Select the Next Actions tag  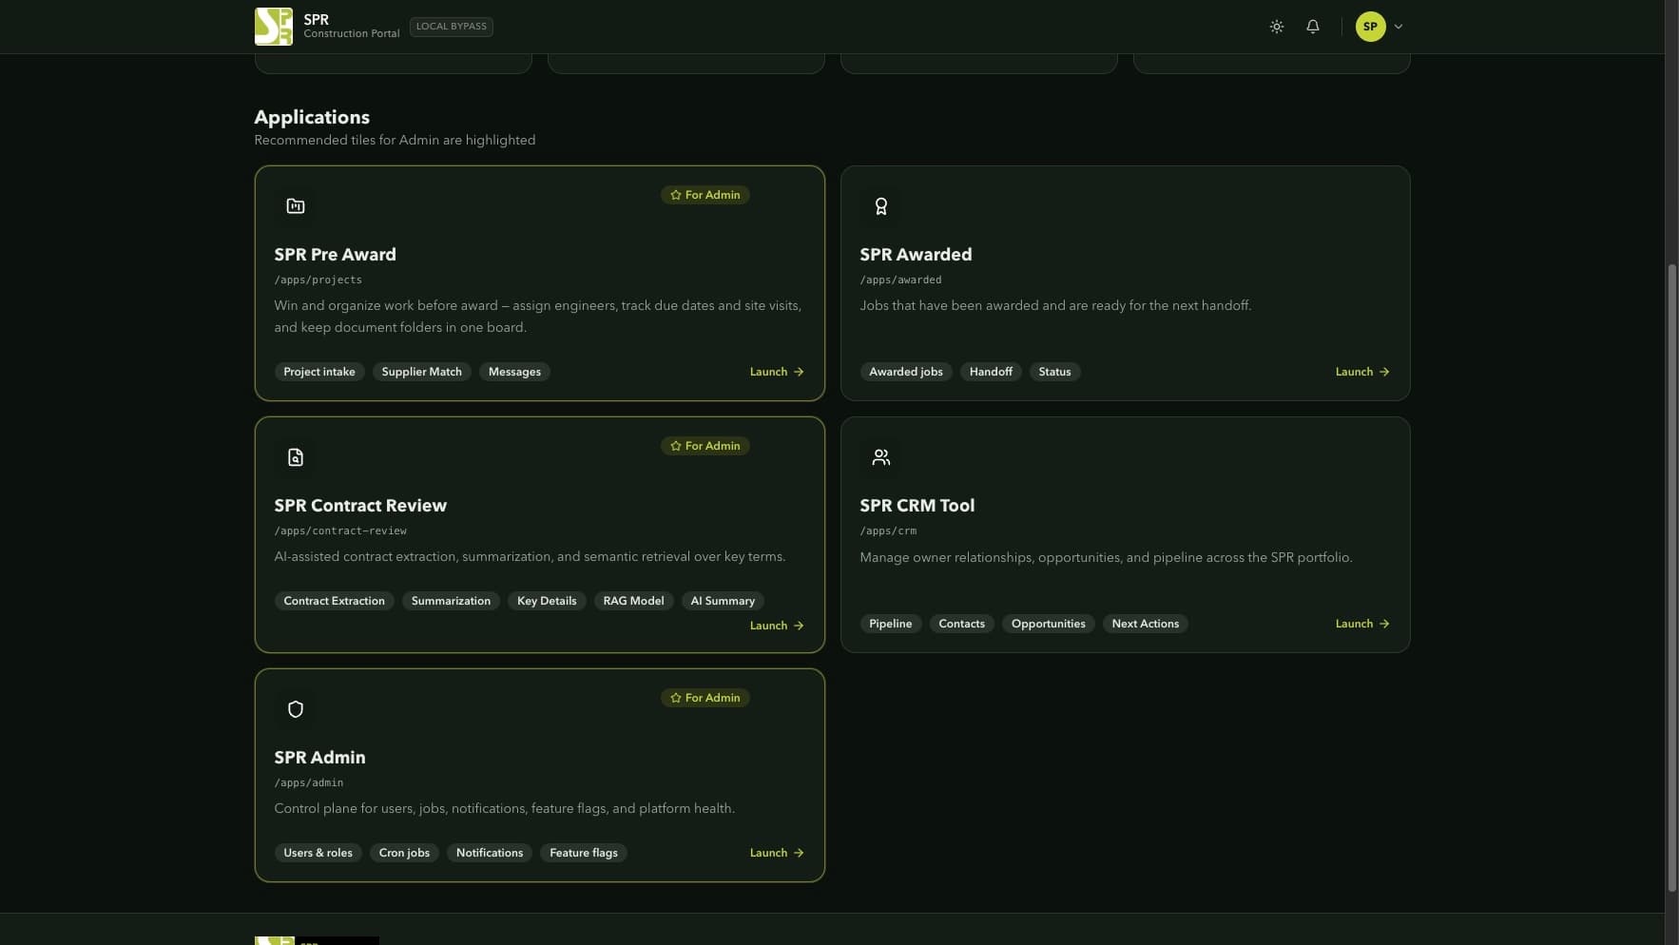click(x=1146, y=624)
